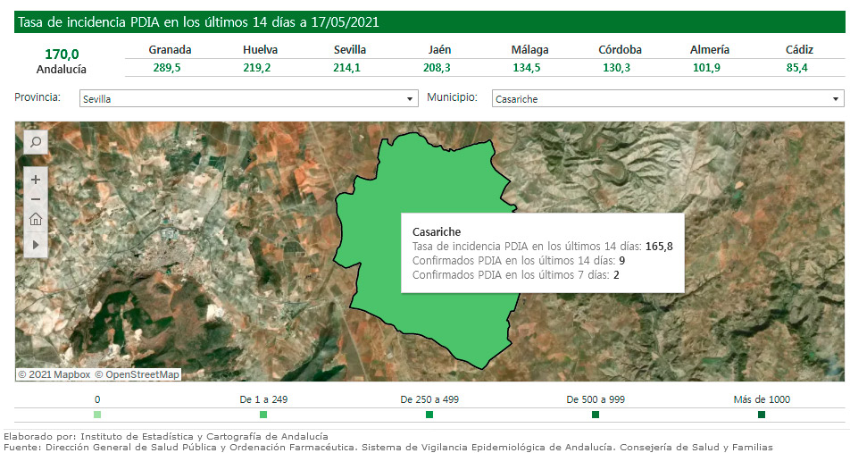Click the 'De 250 a 499' legend swatch
Screen dimensions: 850x453
[429, 415]
